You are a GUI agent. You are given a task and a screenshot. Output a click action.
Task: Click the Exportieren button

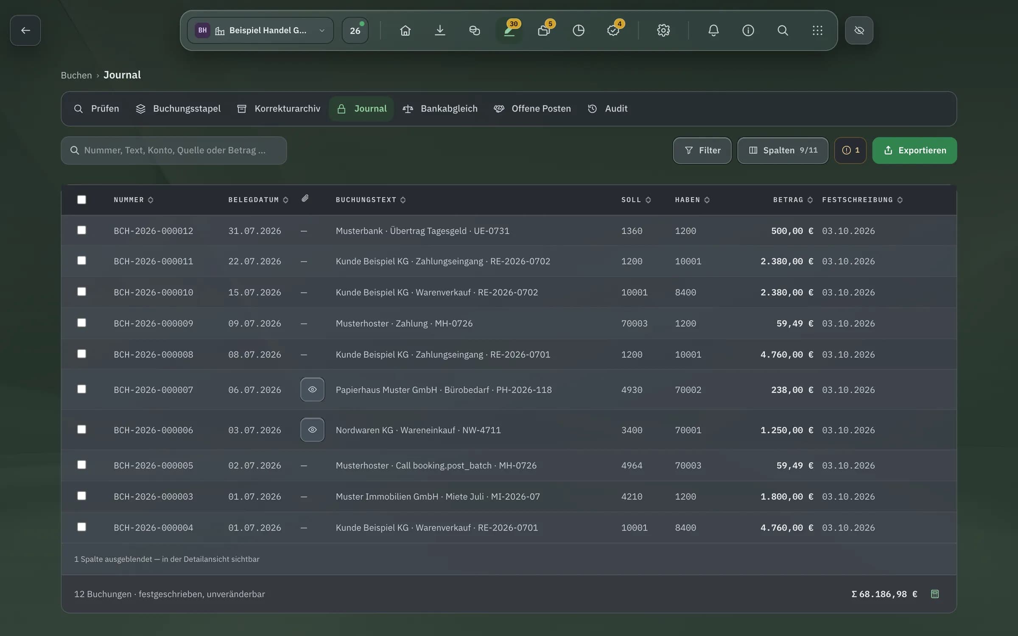pyautogui.click(x=915, y=151)
